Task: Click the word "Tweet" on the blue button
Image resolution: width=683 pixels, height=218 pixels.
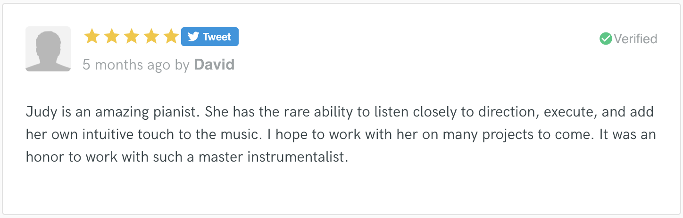Action: pos(217,37)
